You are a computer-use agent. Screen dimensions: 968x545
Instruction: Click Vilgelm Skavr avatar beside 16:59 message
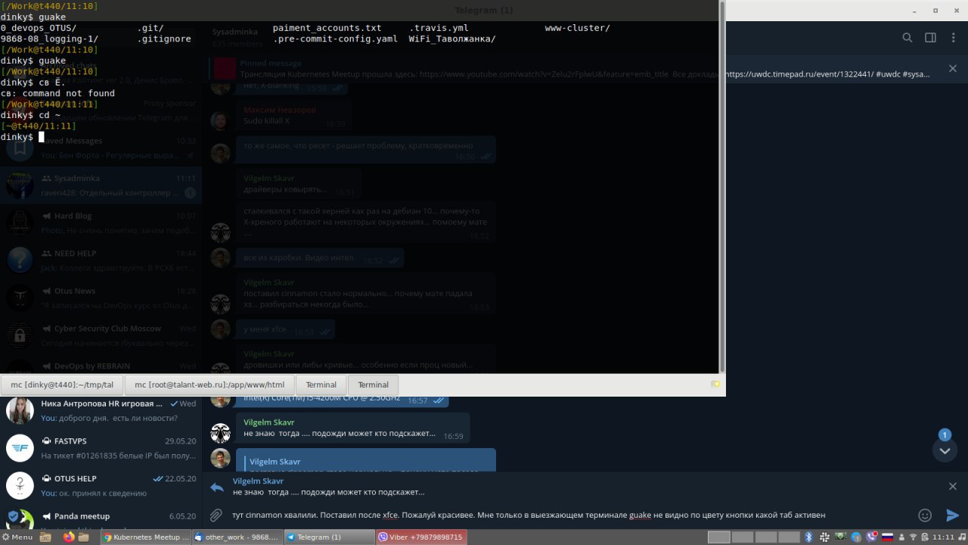click(x=220, y=433)
